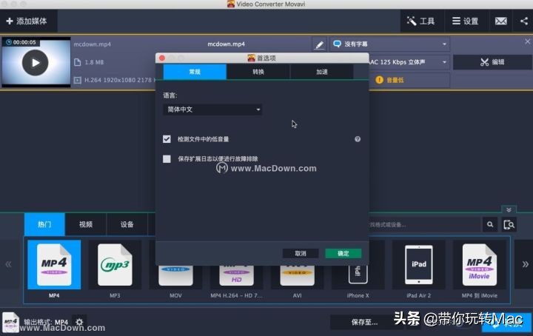Click OK (确定) in preferences dialog
This screenshot has height=336, width=533.
pos(343,253)
